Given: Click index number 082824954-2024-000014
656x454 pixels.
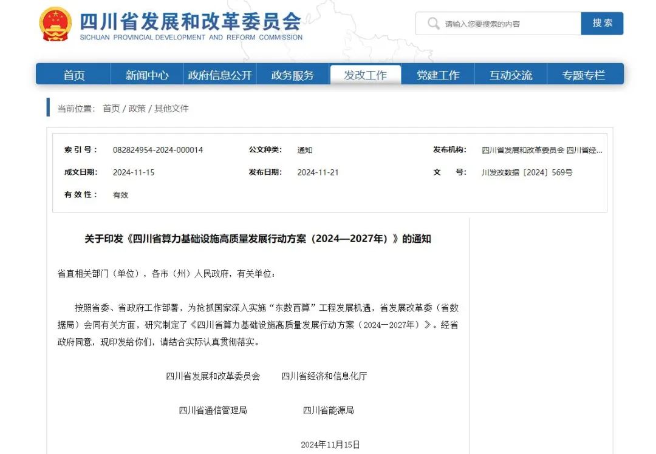Looking at the screenshot, I should pos(158,150).
